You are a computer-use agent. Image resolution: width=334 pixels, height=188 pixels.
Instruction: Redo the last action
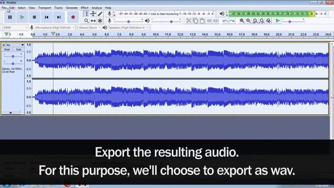[232, 21]
